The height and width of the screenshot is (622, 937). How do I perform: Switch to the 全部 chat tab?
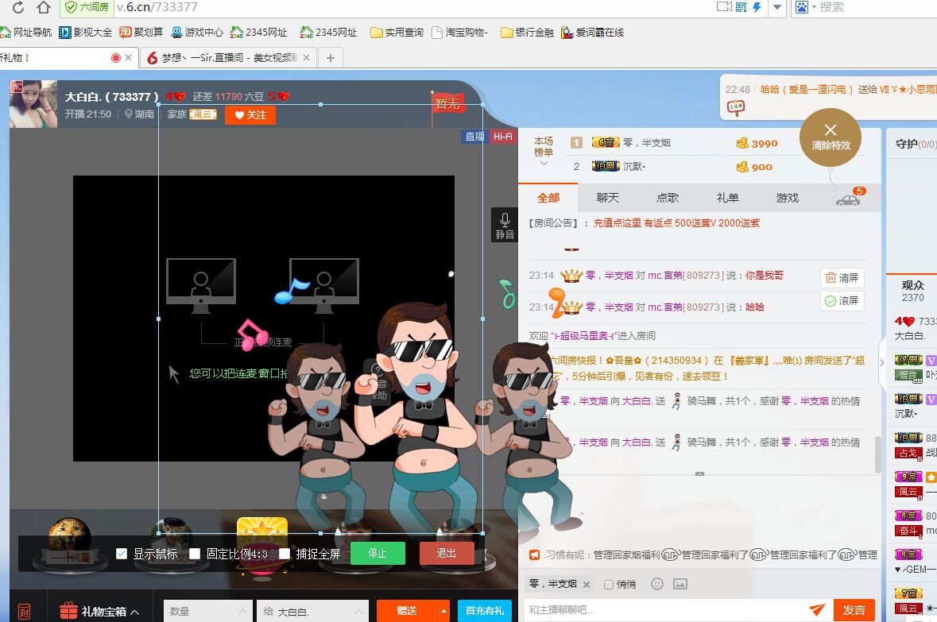(548, 198)
